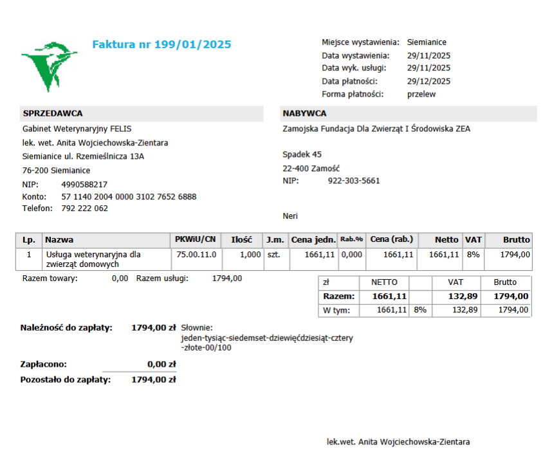Select the Brutto column header in items table

tap(516, 239)
